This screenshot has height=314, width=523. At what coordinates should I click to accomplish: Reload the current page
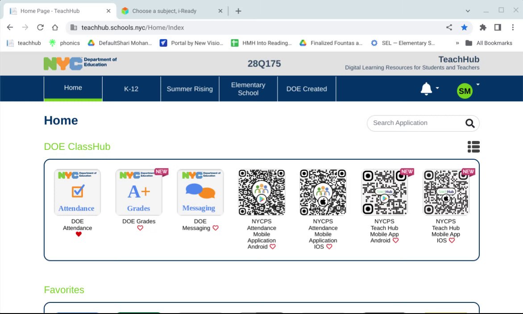tap(40, 27)
